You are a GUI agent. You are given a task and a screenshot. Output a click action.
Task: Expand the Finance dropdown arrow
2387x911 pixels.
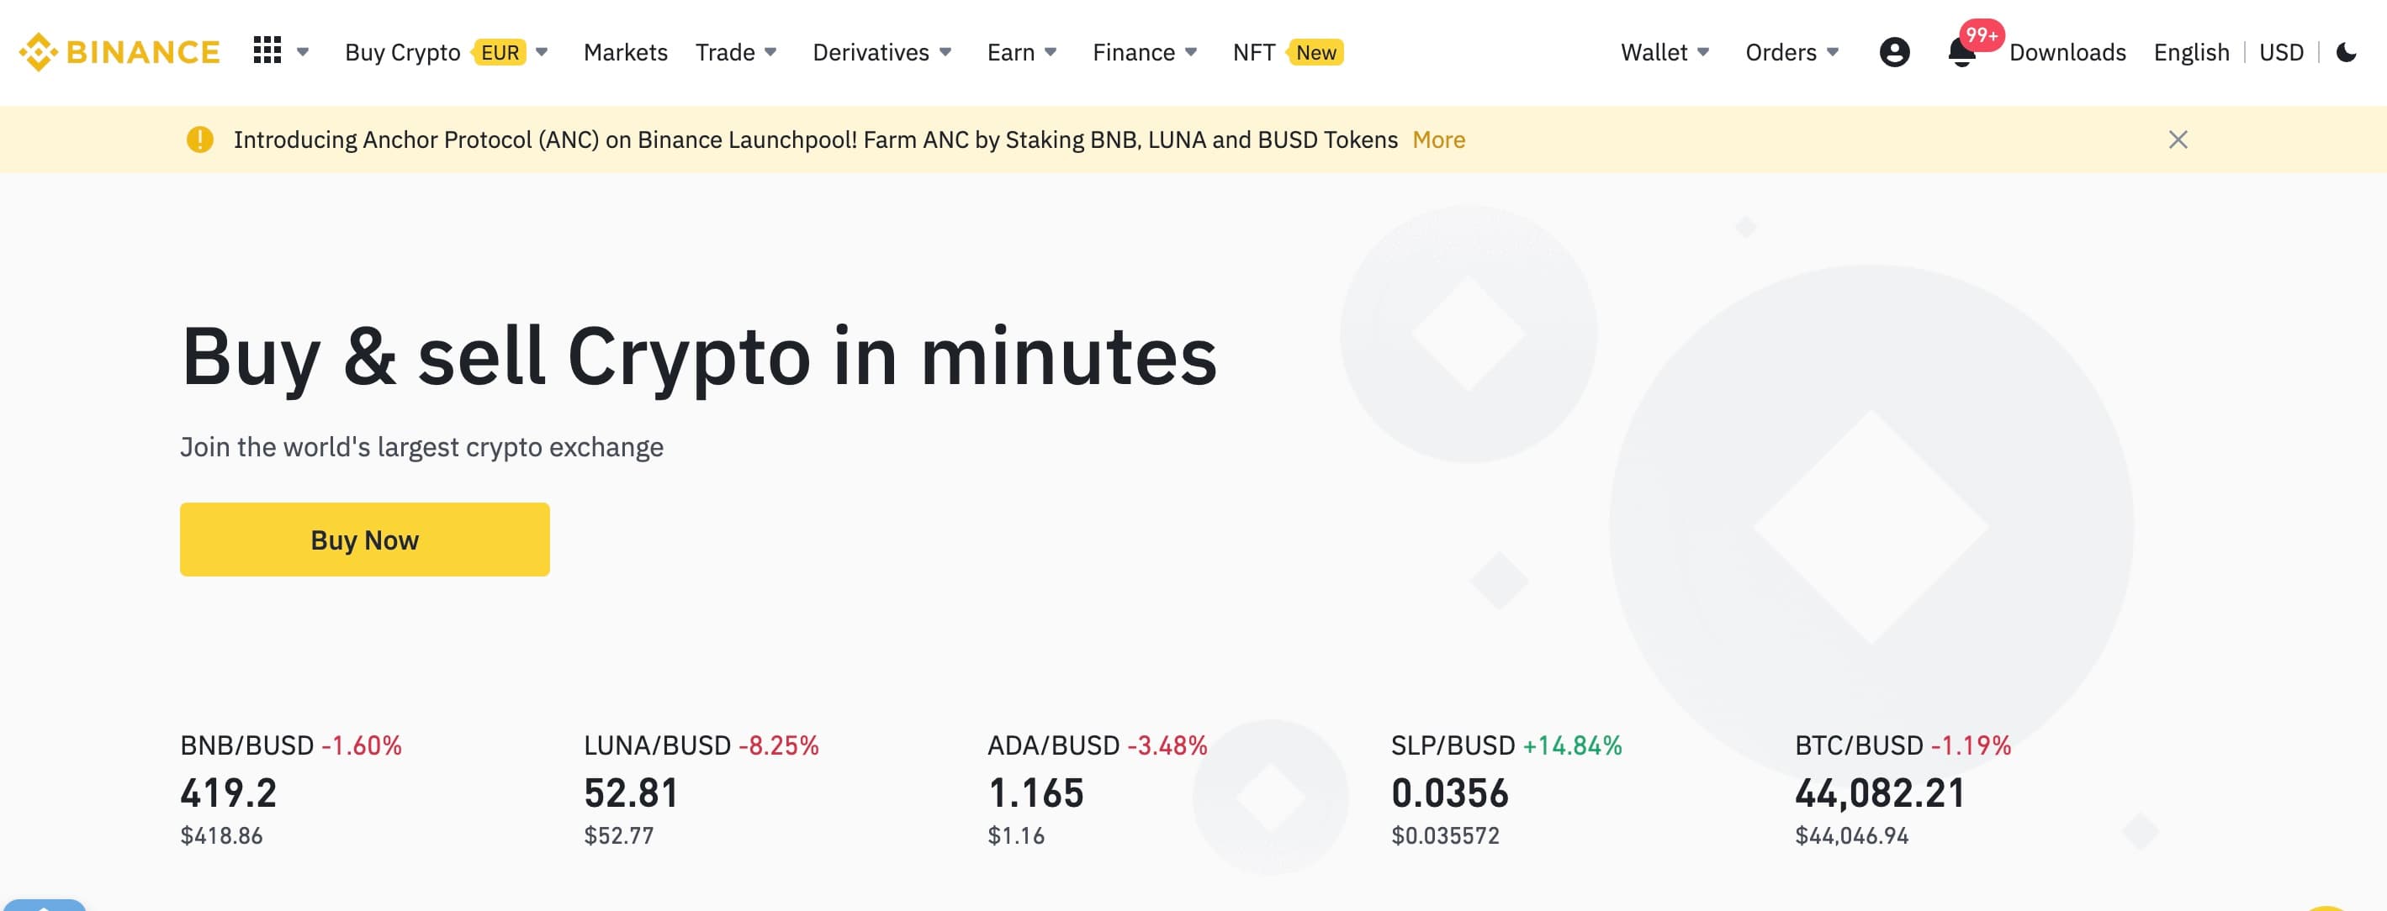click(1192, 52)
